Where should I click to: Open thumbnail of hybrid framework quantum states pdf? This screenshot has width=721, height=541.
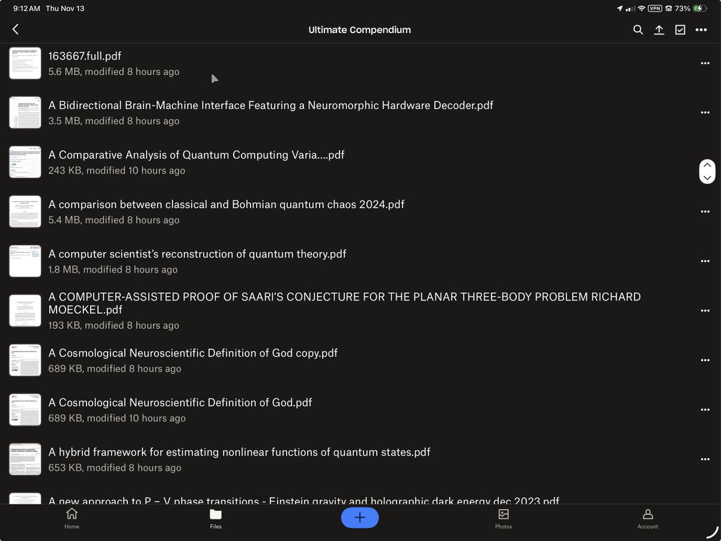coord(25,459)
